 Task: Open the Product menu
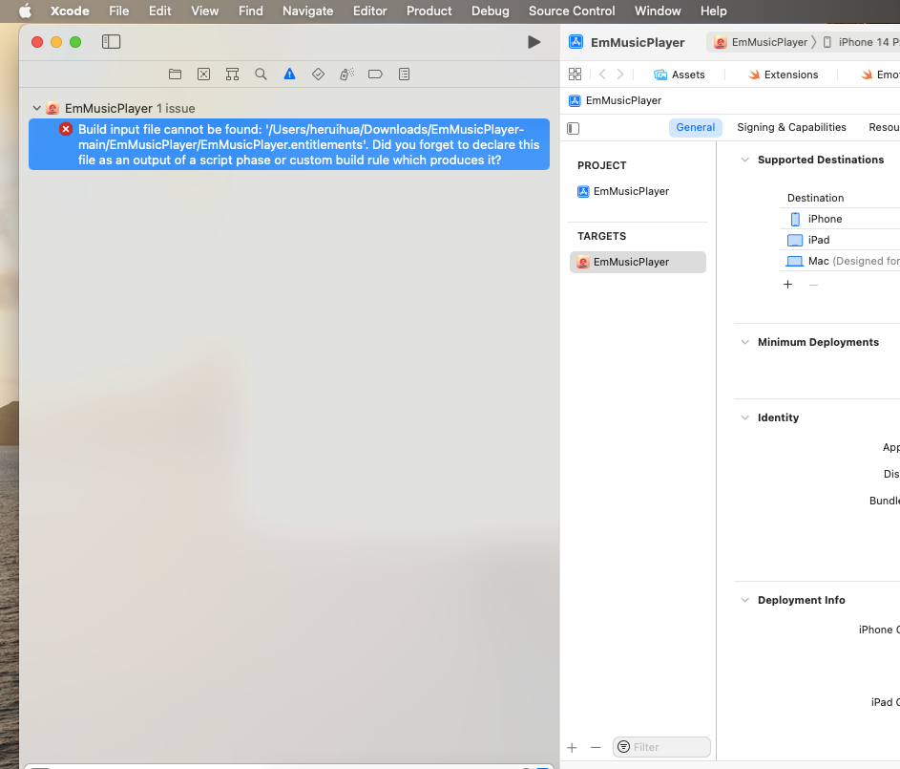[429, 11]
